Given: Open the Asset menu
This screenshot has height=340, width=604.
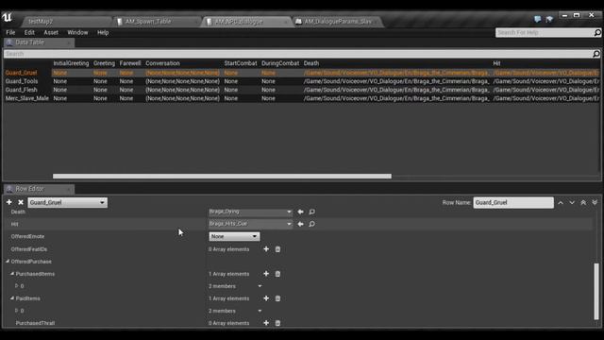Looking at the screenshot, I should 51,33.
